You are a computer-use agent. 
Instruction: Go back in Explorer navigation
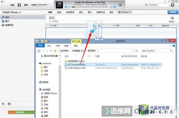click(39, 51)
